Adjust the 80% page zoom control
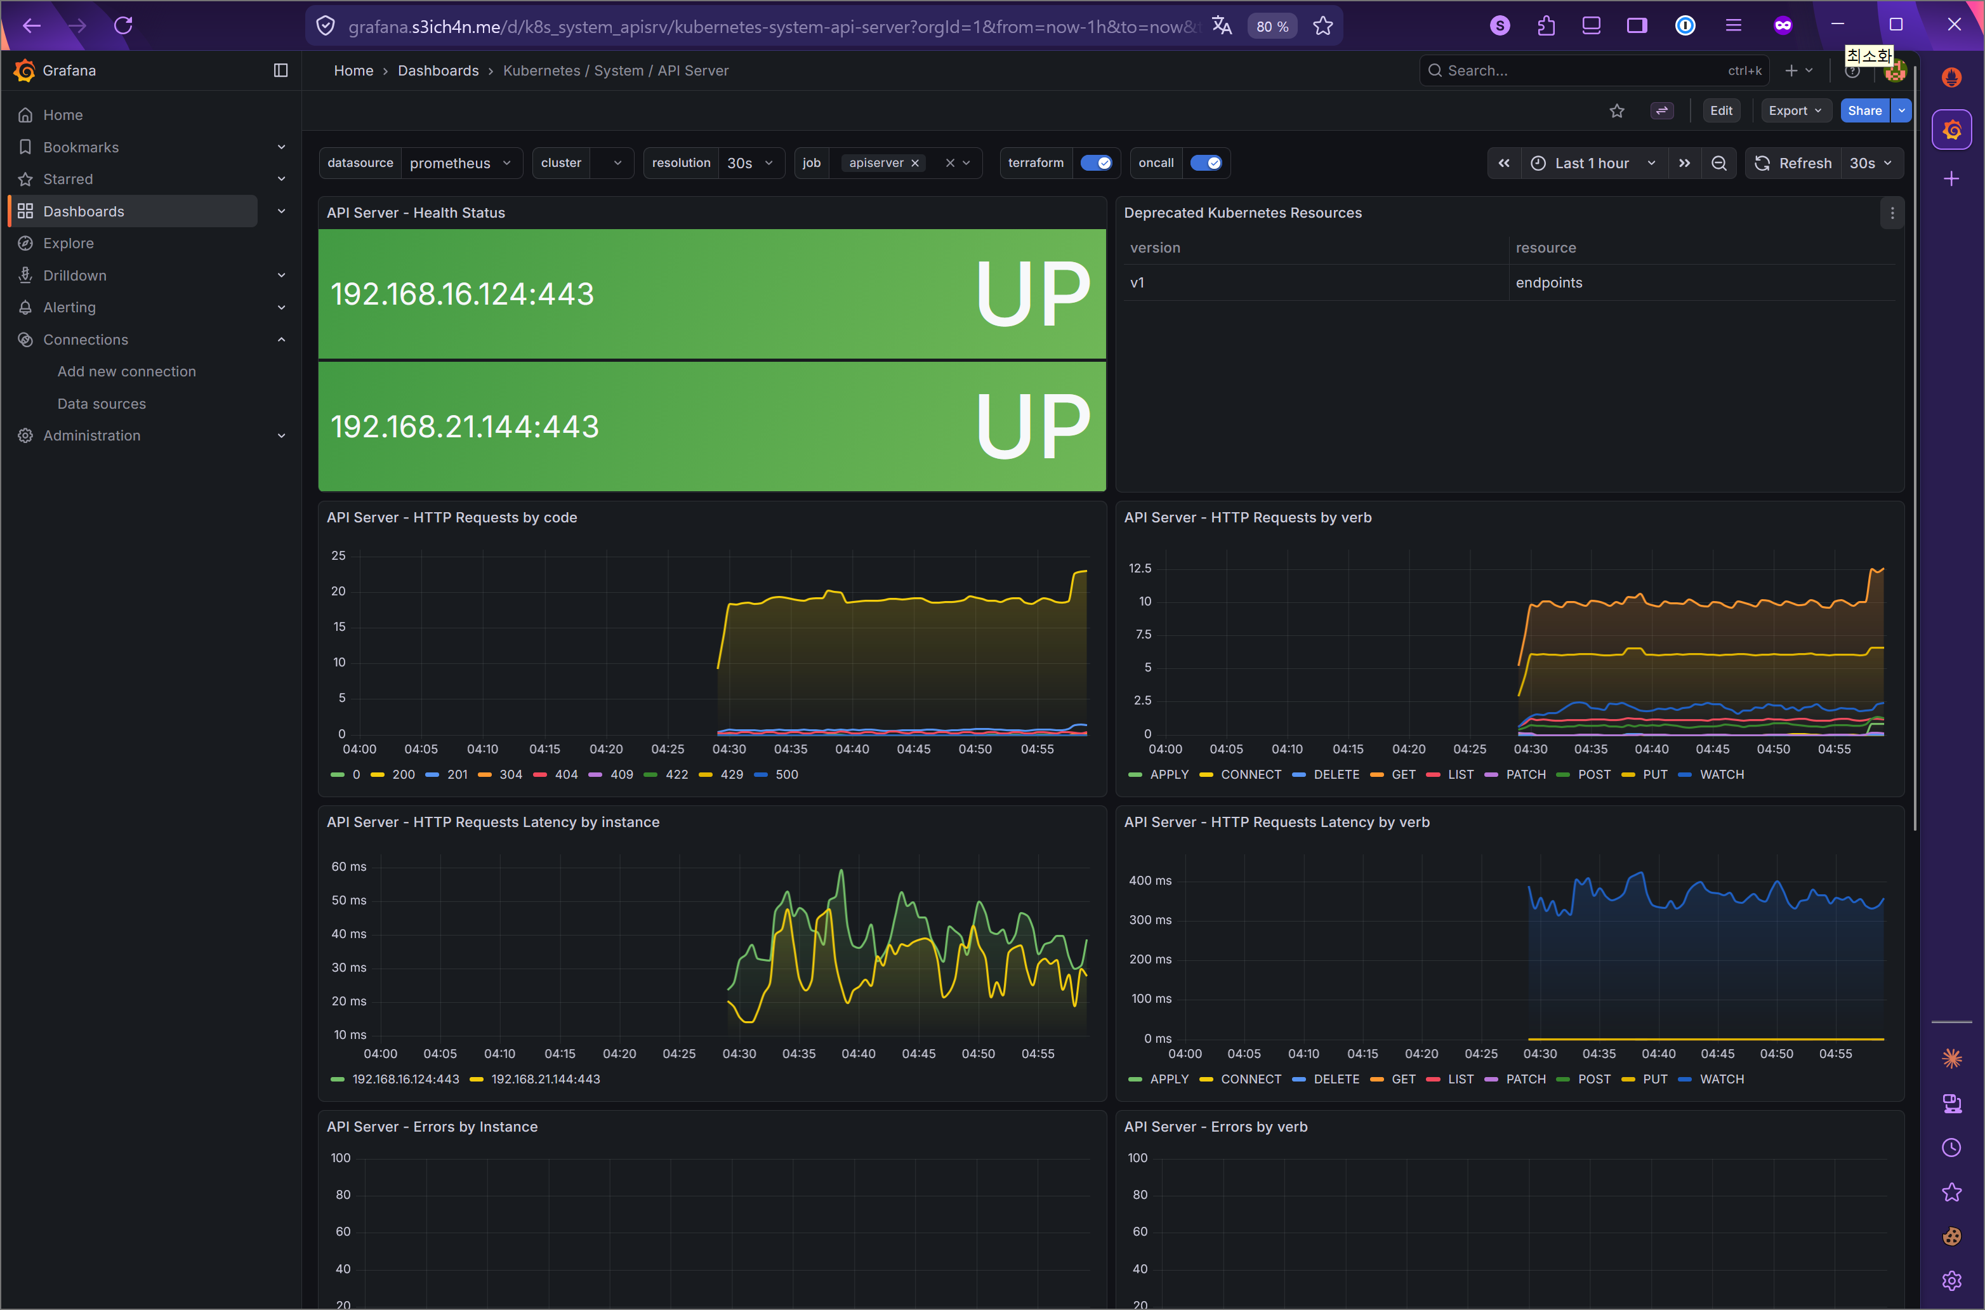This screenshot has height=1310, width=1985. pos(1272,26)
